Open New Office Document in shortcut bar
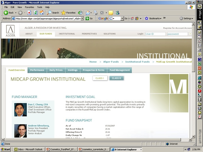Image resolution: width=203 pixels, height=152 pixels. [x=200, y=23]
